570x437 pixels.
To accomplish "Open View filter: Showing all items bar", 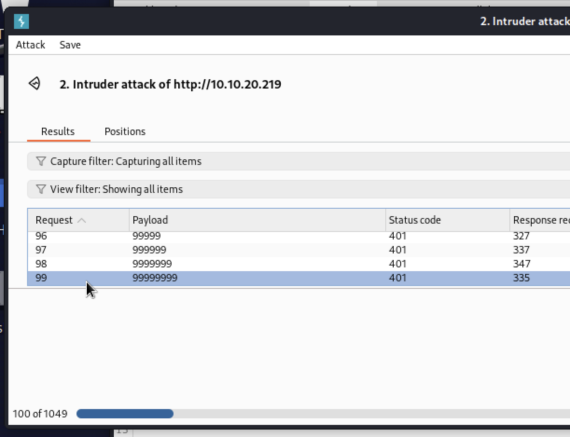I will [299, 189].
